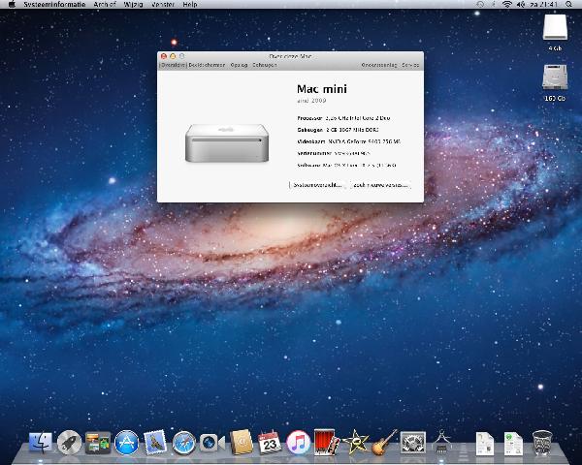Open the Wijzig menu

(133, 4)
